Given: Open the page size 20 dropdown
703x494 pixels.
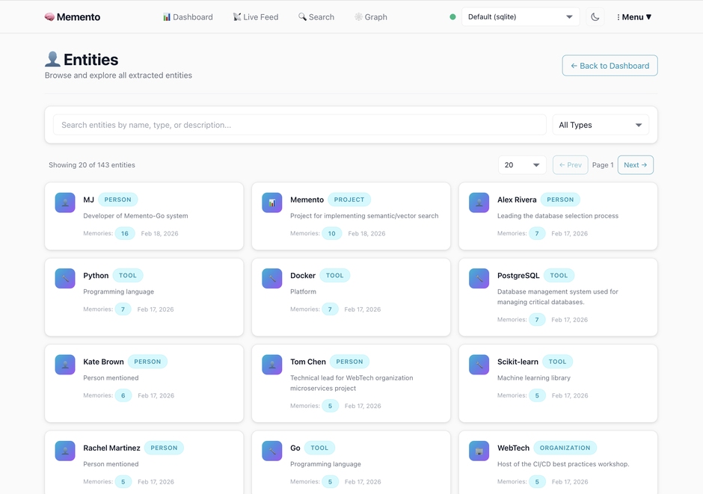Looking at the screenshot, I should coord(522,165).
